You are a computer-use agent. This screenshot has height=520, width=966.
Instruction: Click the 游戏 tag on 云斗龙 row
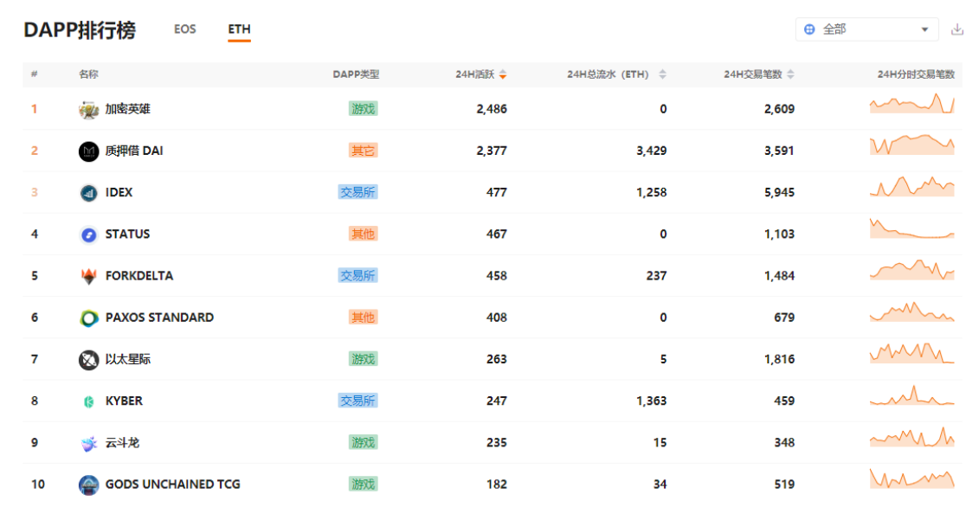(x=363, y=442)
